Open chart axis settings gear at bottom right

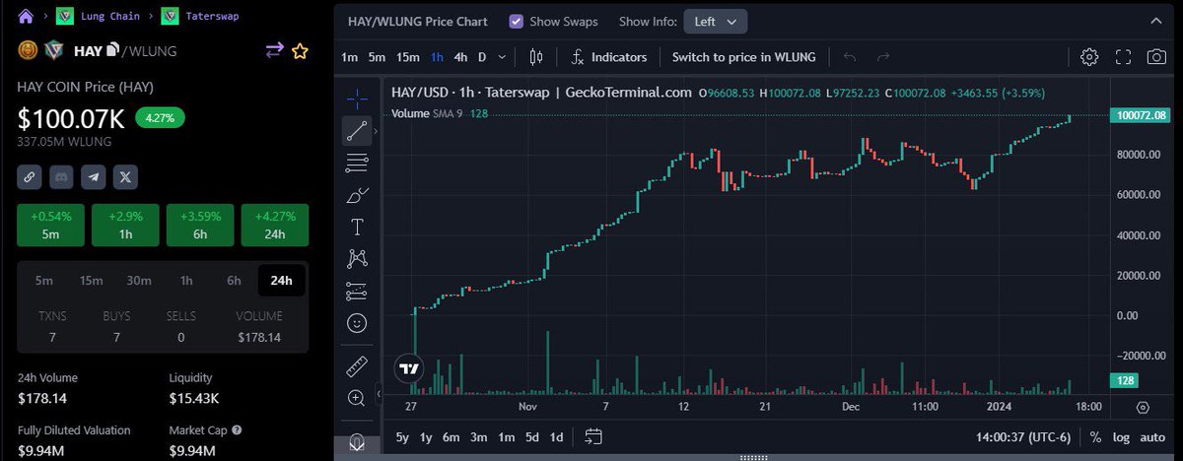pos(1143,406)
